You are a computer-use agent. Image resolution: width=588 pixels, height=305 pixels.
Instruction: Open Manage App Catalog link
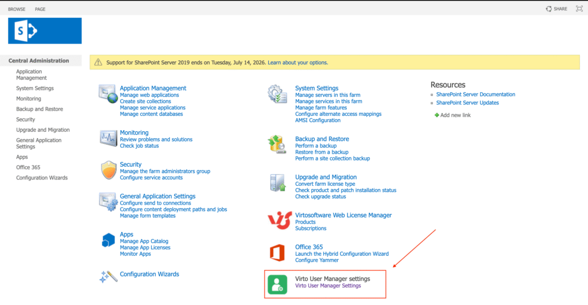(x=144, y=241)
